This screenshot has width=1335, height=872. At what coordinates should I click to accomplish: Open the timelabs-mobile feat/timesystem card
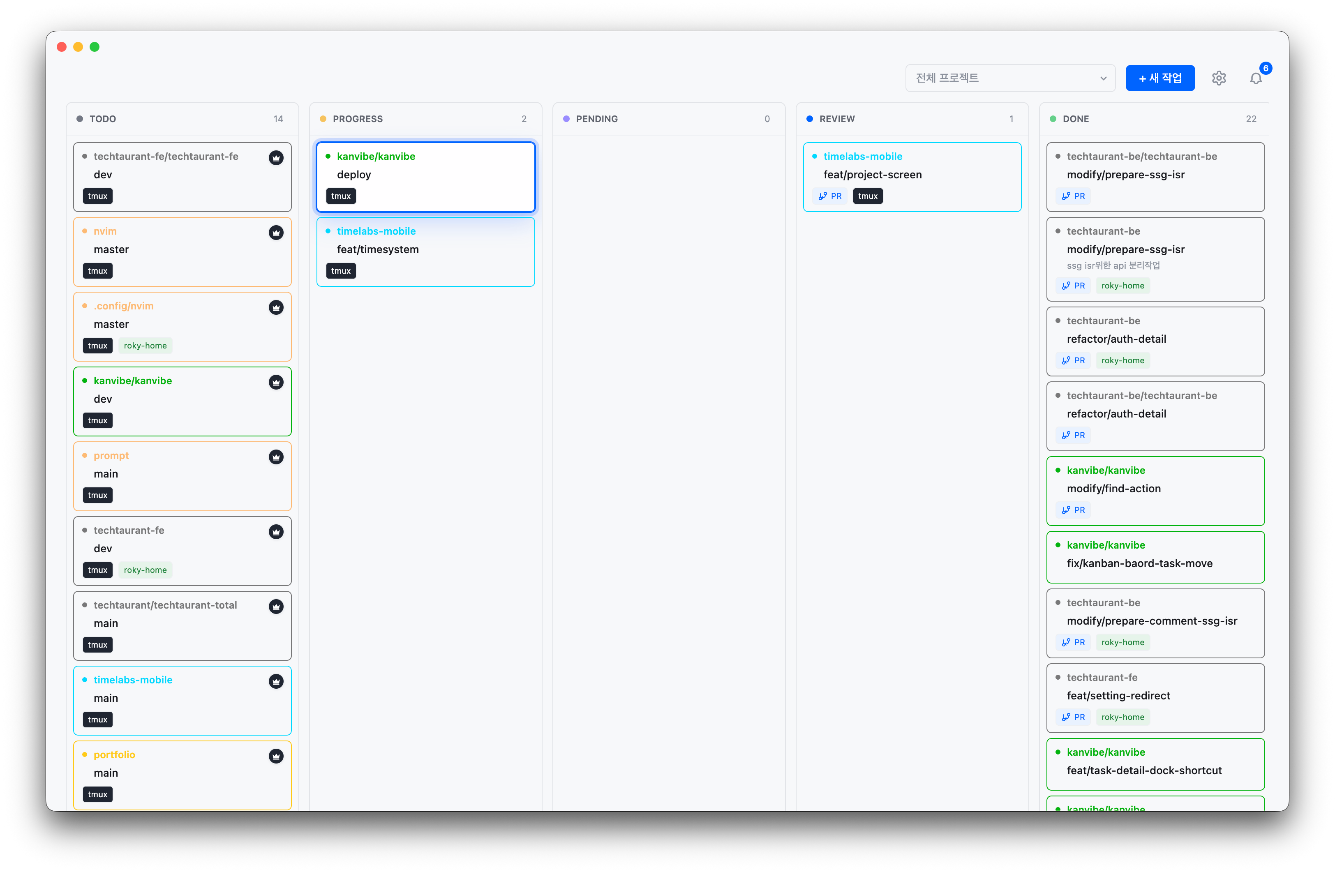point(426,252)
